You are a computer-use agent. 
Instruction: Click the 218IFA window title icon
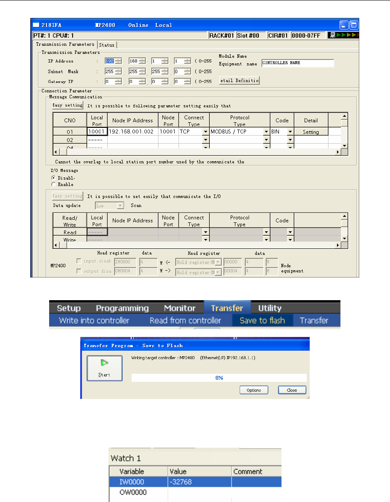coord(36,25)
